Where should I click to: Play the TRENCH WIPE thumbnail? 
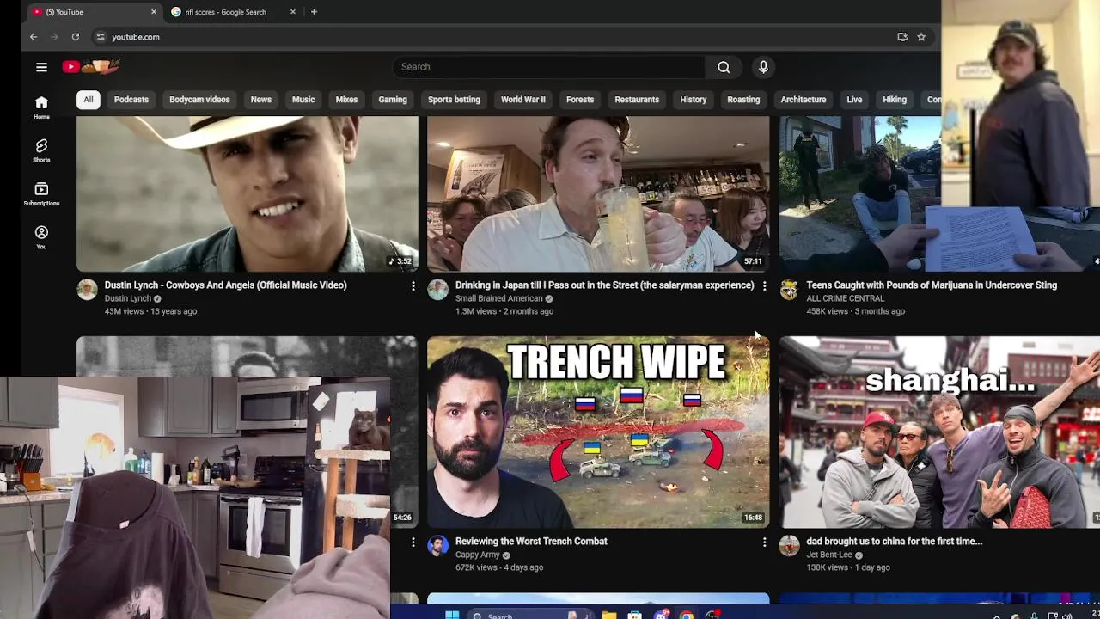[x=598, y=432]
